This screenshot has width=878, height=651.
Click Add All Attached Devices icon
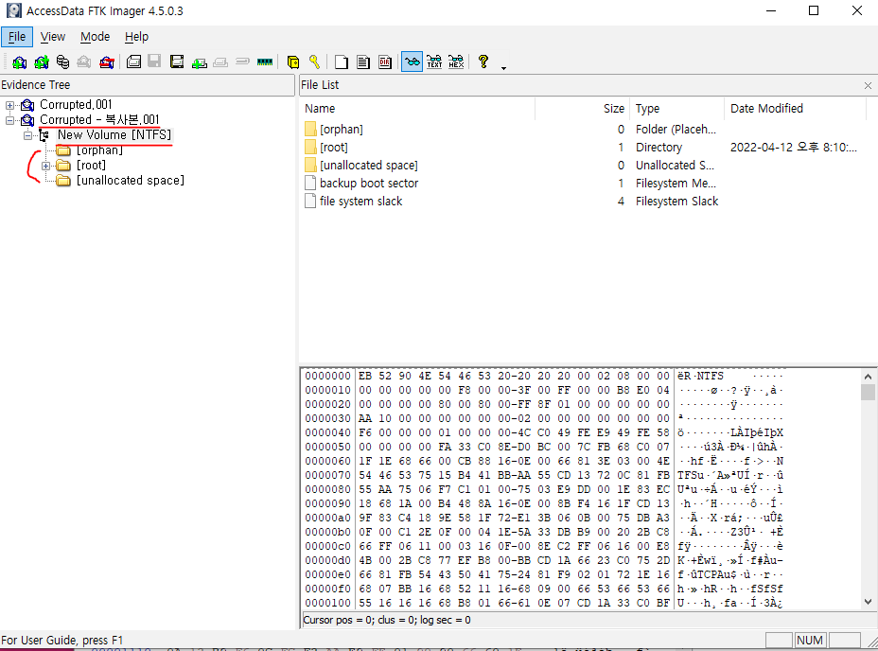click(x=42, y=62)
